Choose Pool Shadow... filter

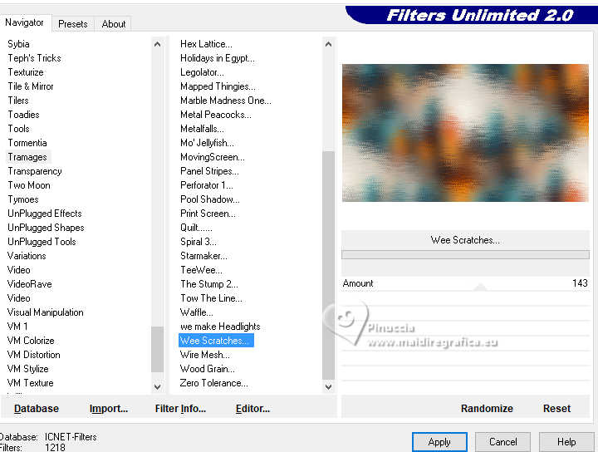point(210,199)
